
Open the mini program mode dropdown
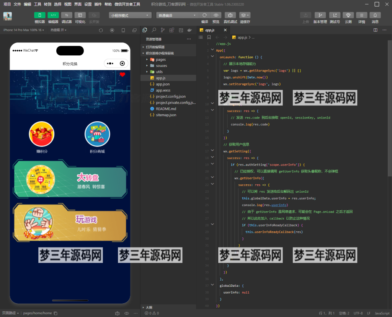pyautogui.click(x=130, y=15)
